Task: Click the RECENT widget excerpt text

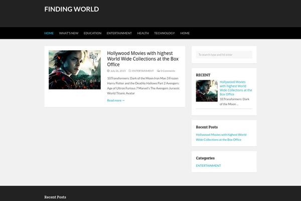Action: [x=235, y=102]
